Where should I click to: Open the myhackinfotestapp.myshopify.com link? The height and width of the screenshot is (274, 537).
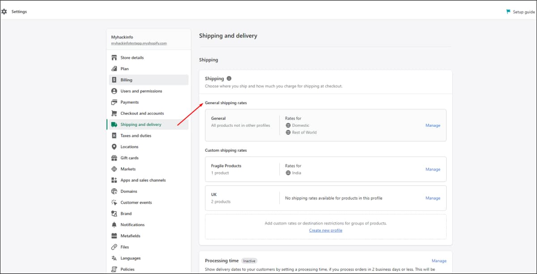click(x=139, y=43)
